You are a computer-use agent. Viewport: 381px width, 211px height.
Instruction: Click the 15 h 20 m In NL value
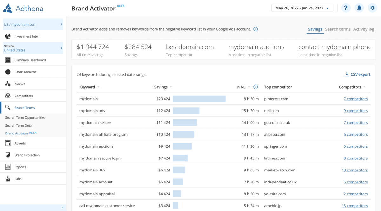(x=251, y=111)
